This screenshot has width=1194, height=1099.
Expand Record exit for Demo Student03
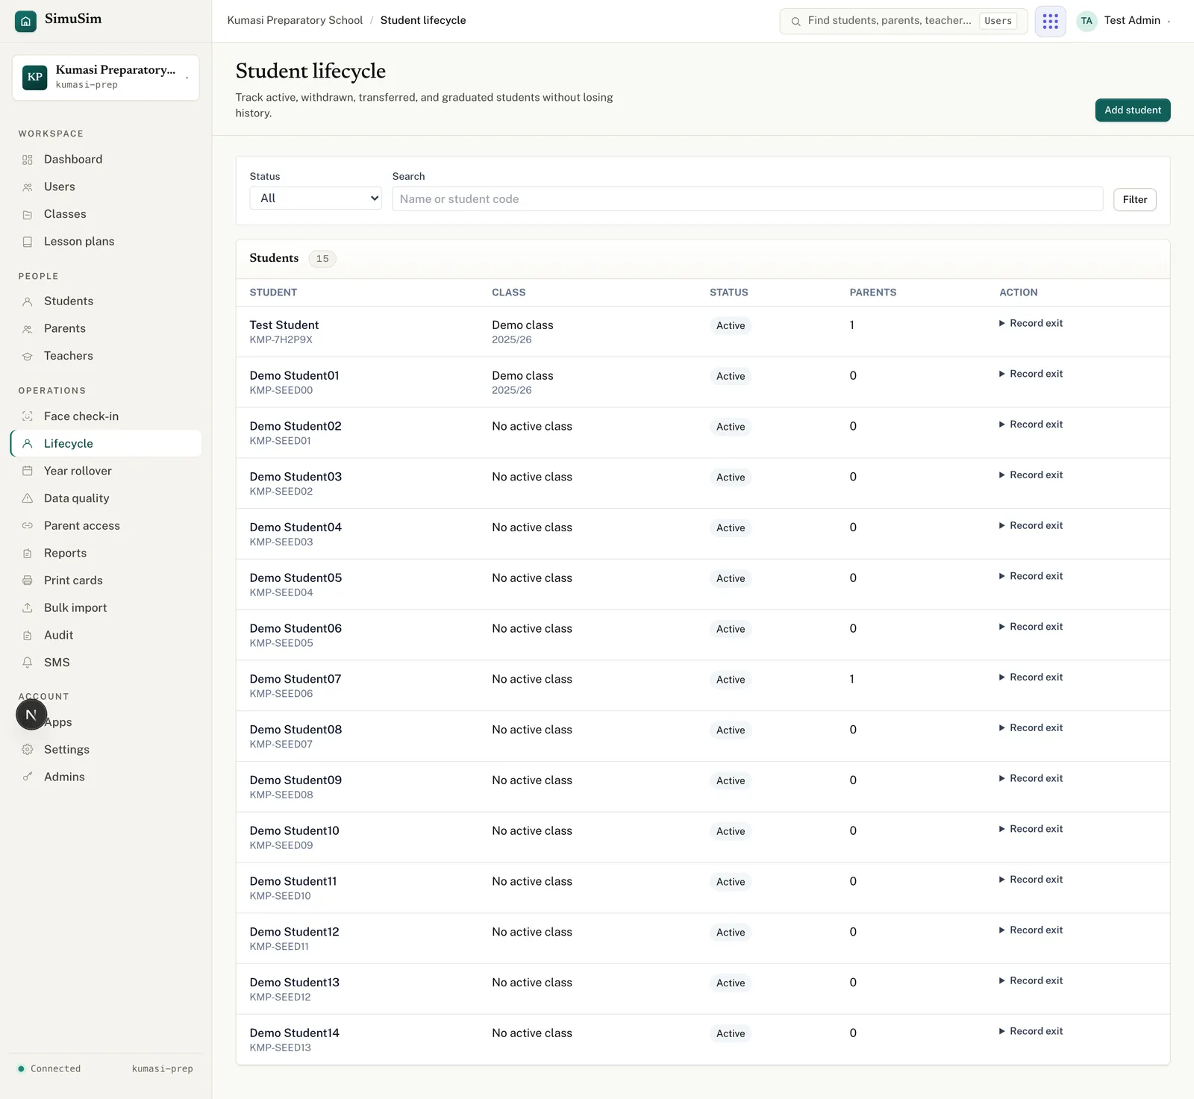pos(1031,475)
